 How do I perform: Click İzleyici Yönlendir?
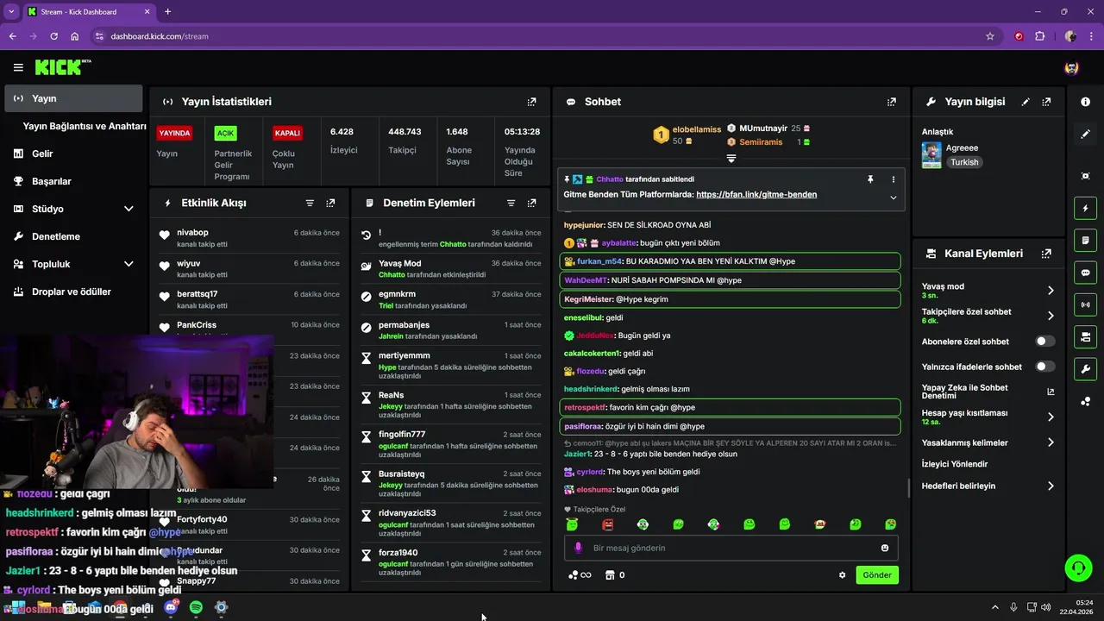pyautogui.click(x=955, y=464)
